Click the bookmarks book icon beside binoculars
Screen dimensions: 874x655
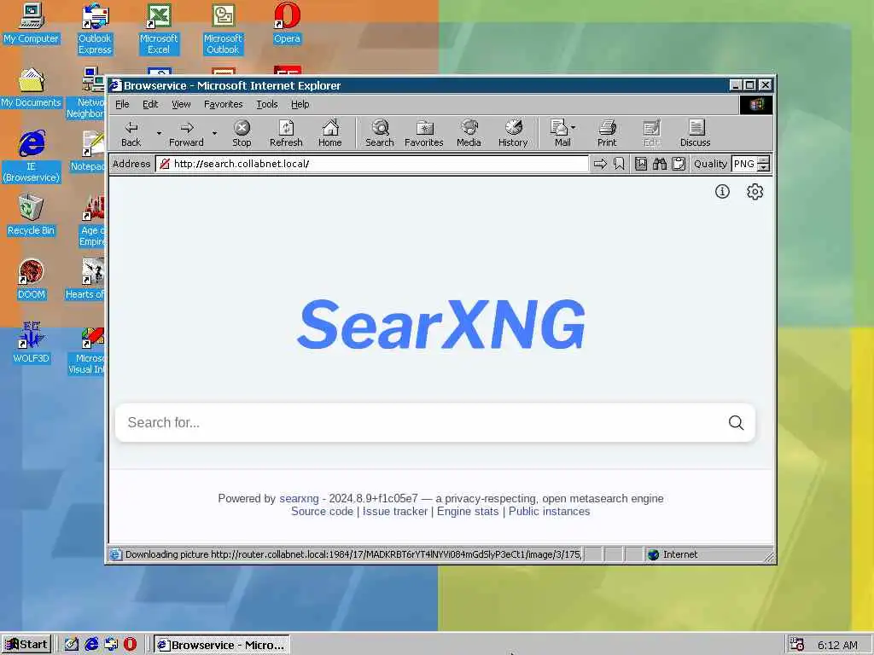(x=641, y=164)
